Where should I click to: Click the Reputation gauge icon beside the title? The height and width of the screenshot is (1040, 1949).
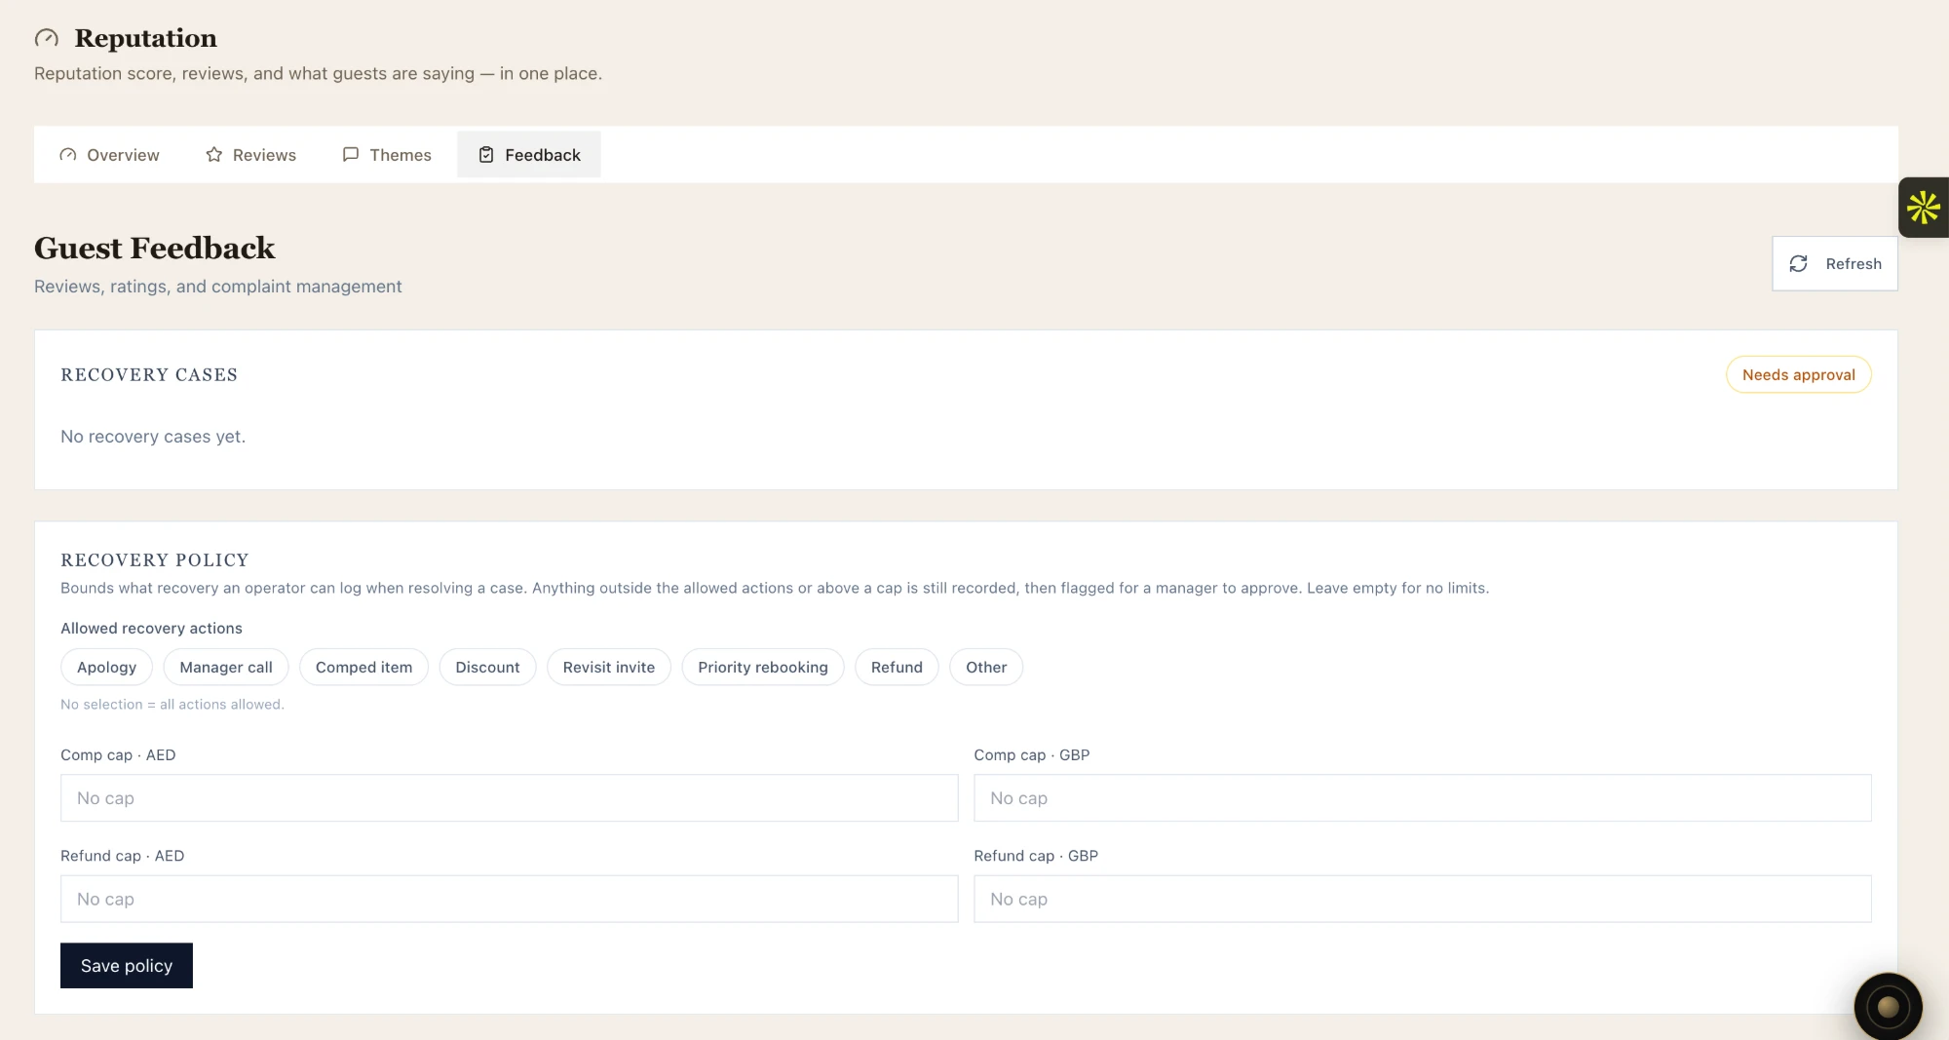tap(47, 38)
